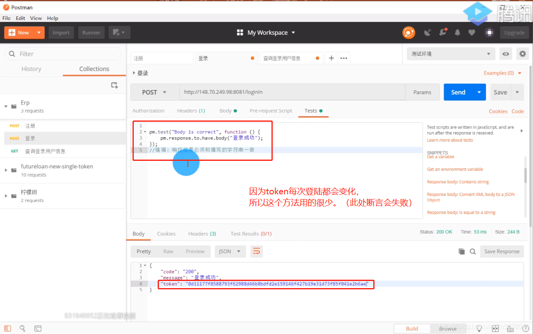Viewport: 533px width, 334px height.
Task: Switch to the Collections tab
Action: coord(94,69)
